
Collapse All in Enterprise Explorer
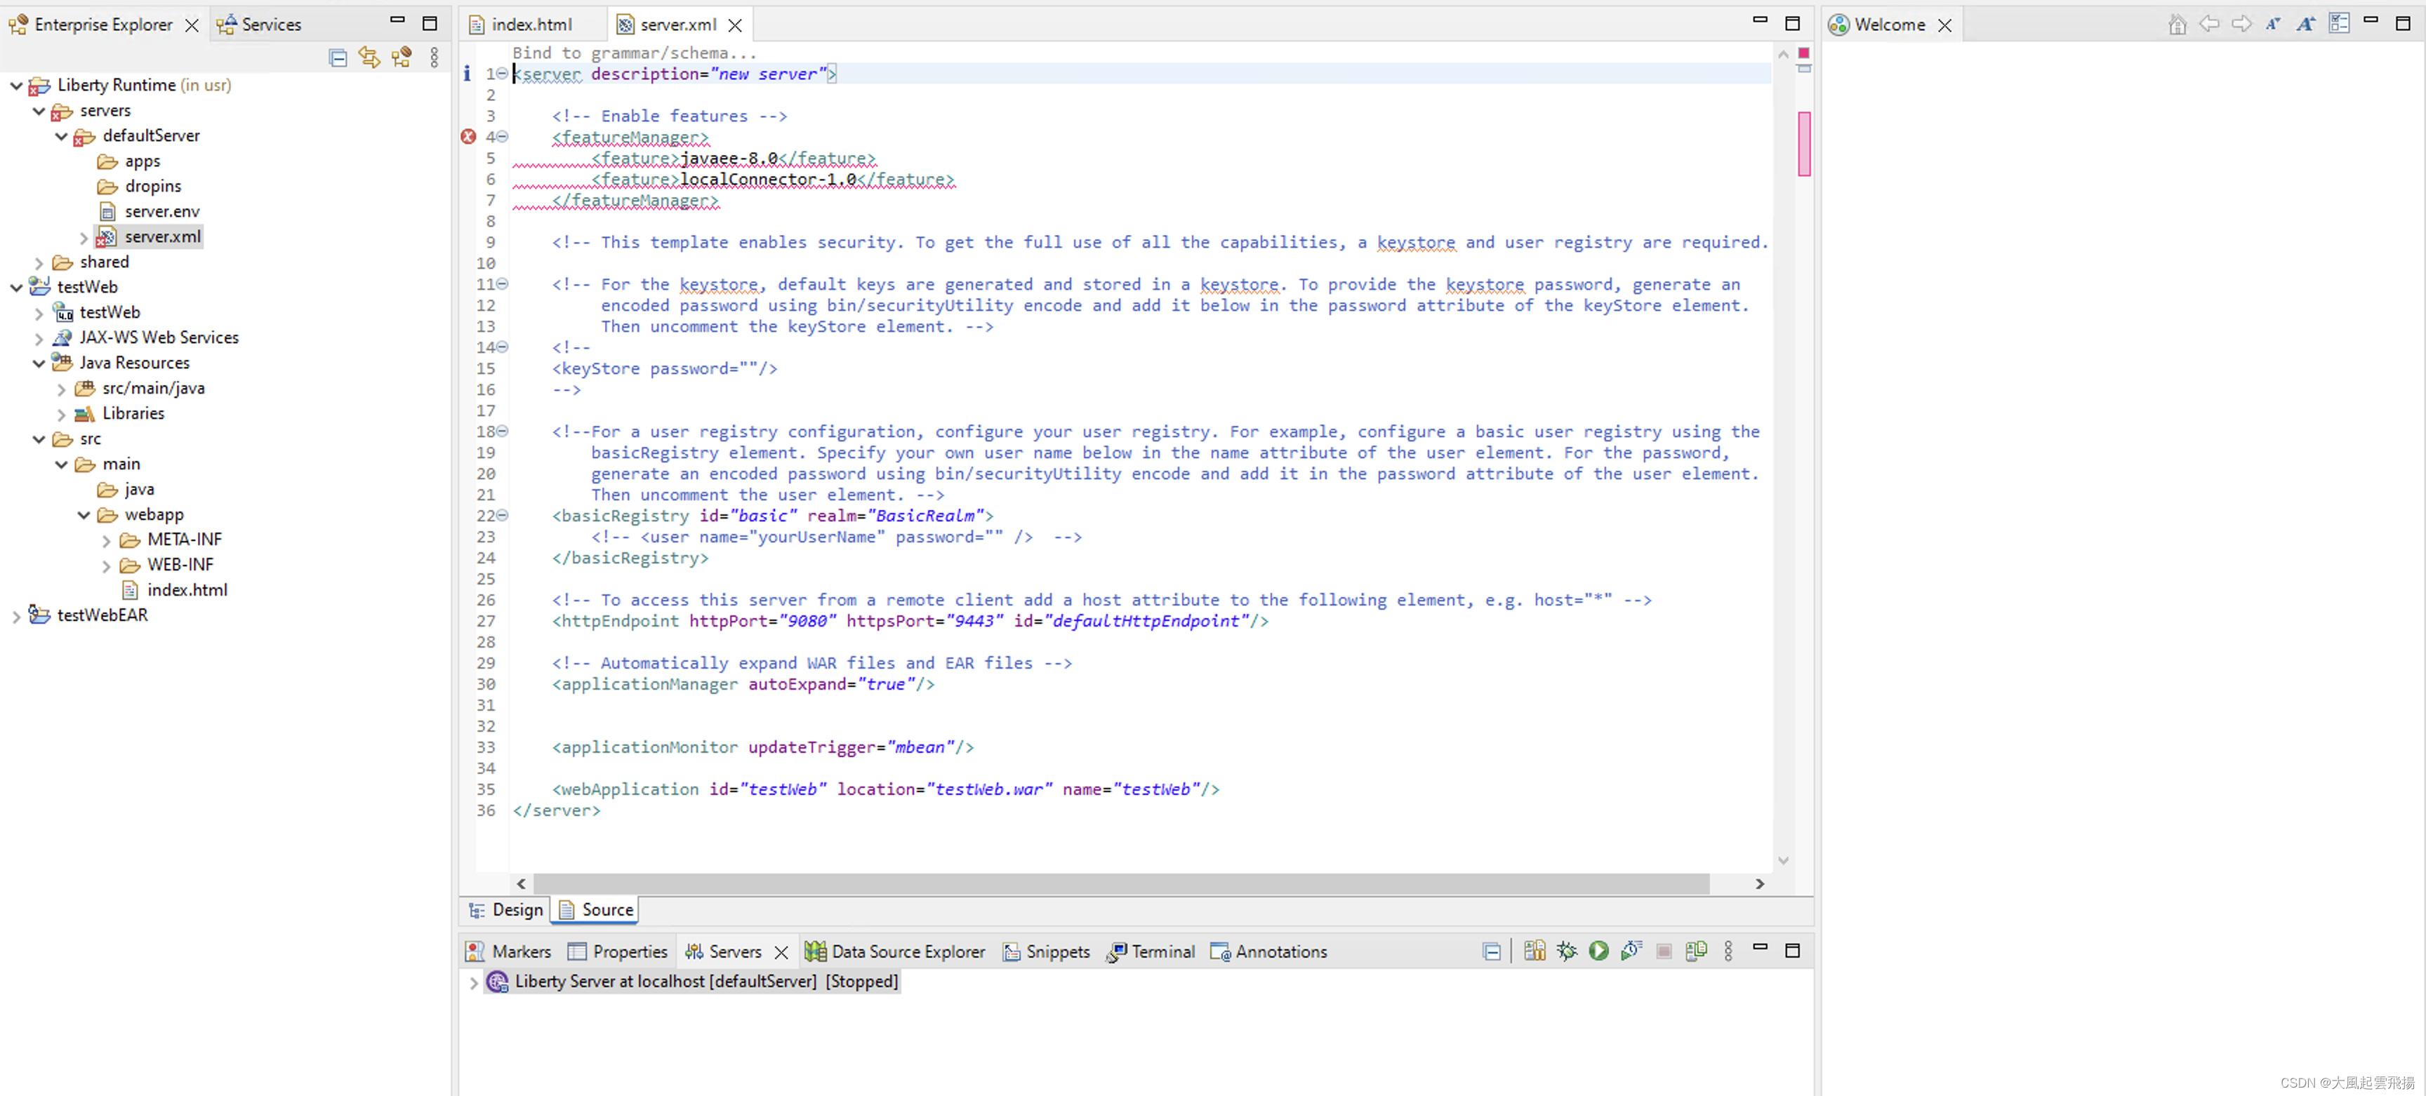[x=338, y=58]
